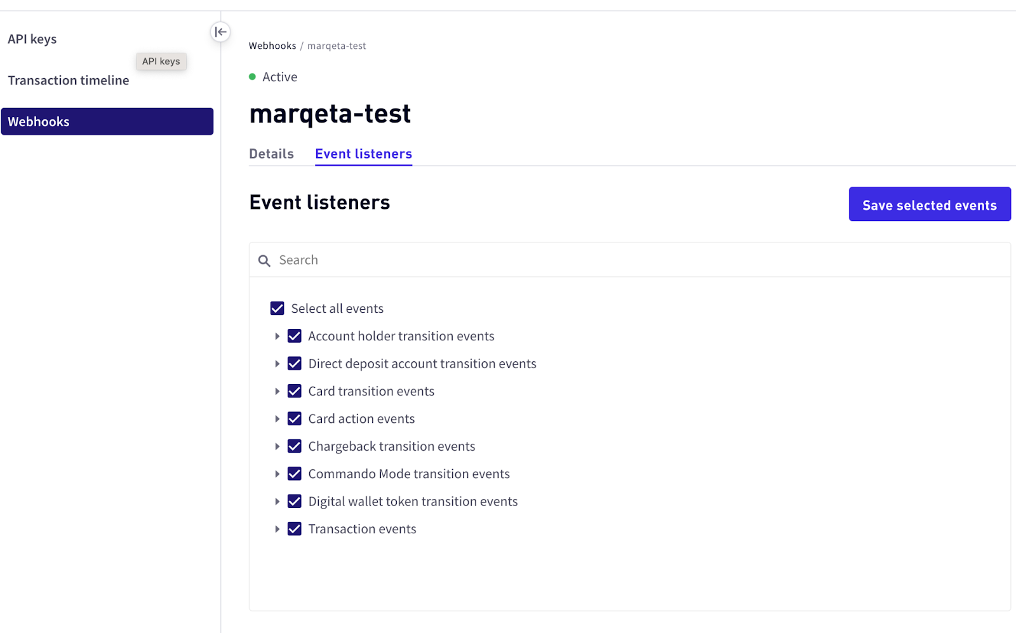The height and width of the screenshot is (633, 1016).
Task: Uncheck Chargeback transition events
Action: tap(295, 446)
